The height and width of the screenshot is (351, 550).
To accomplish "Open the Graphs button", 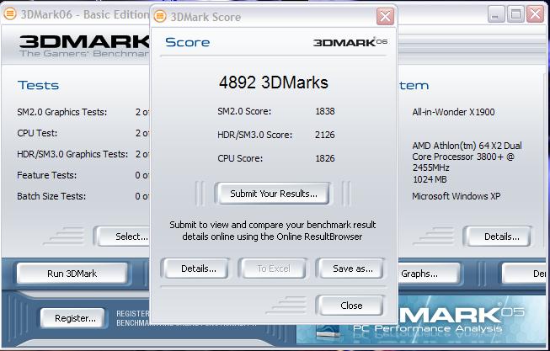I will tap(419, 274).
